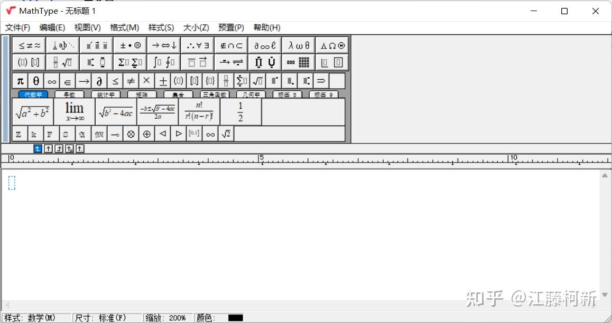Insert the element-of symbol
This screenshot has width=612, height=323.
[68, 81]
